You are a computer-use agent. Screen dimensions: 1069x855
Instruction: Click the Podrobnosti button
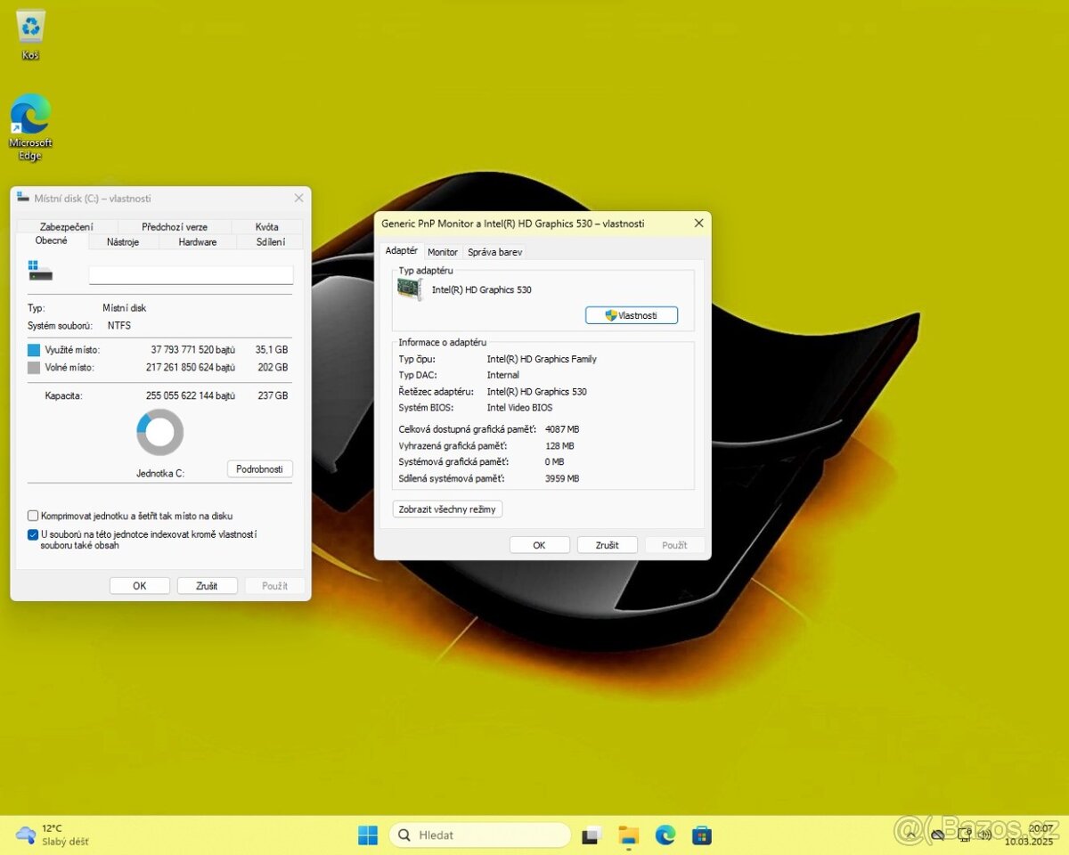point(259,469)
